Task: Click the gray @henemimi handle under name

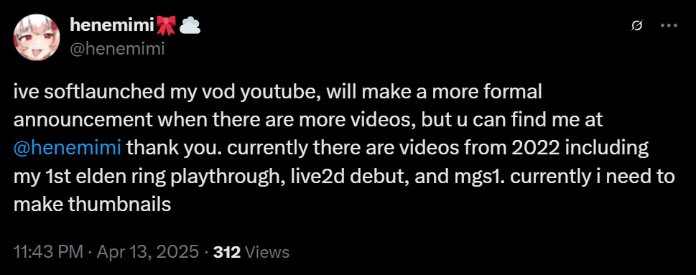Action: [117, 49]
